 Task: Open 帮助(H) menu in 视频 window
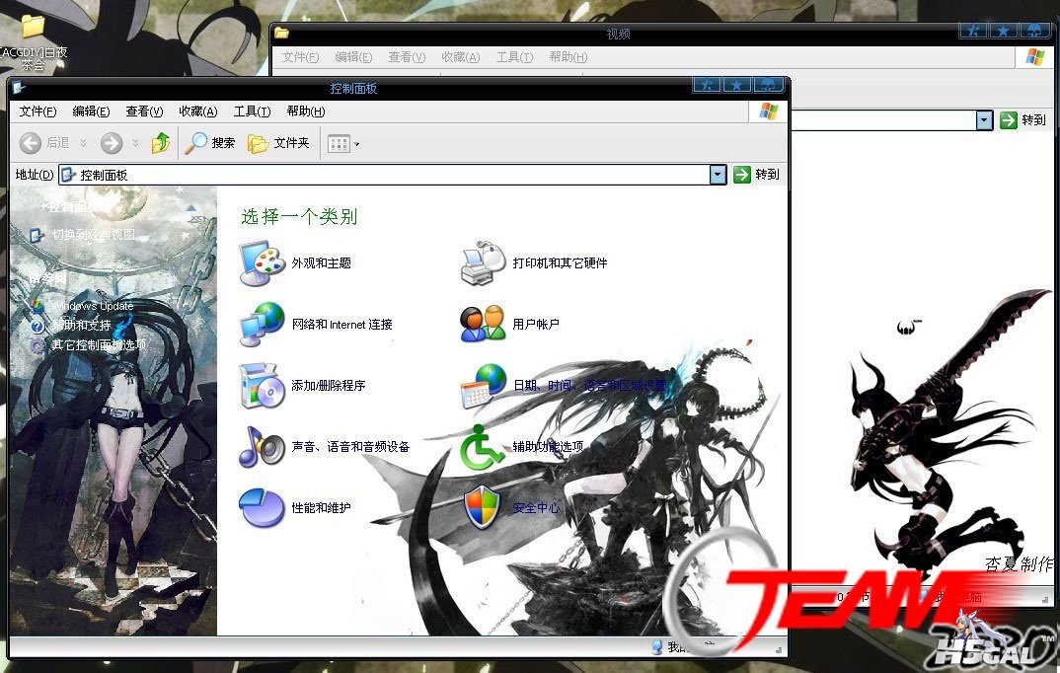568,57
